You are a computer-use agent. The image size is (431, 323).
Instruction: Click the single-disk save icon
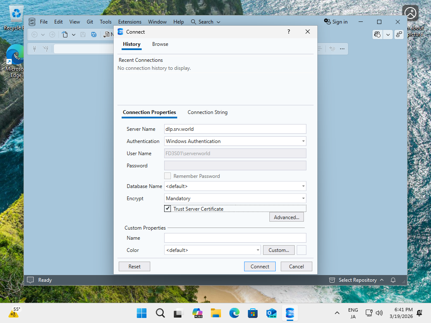(83, 34)
